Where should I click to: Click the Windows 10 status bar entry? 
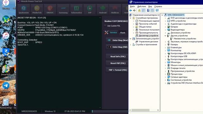pyautogui.click(x=50, y=111)
